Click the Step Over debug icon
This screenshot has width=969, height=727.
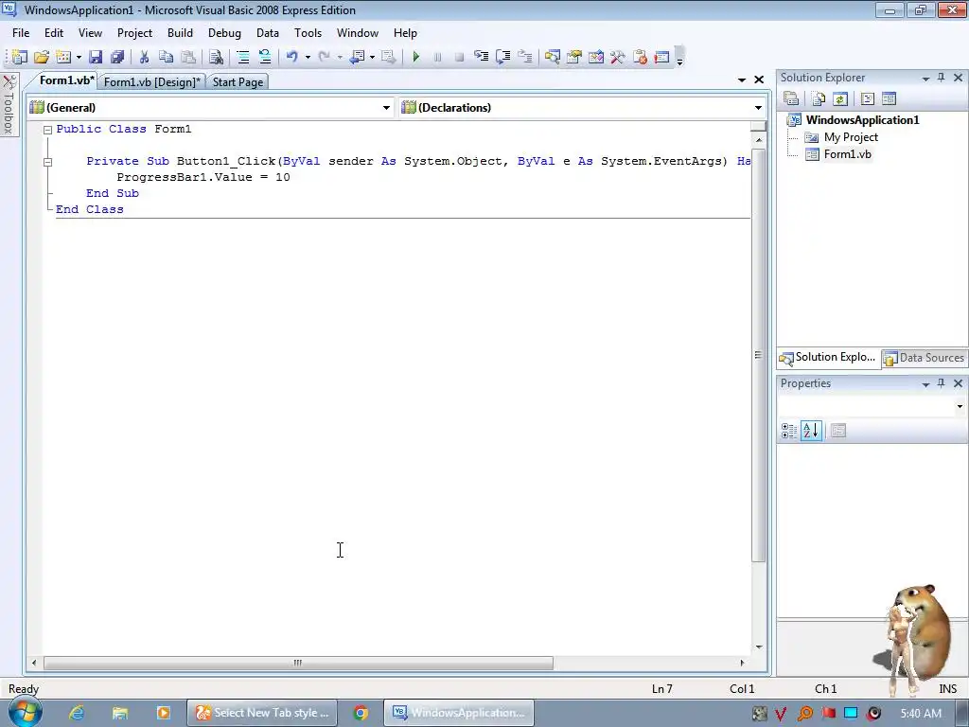503,57
